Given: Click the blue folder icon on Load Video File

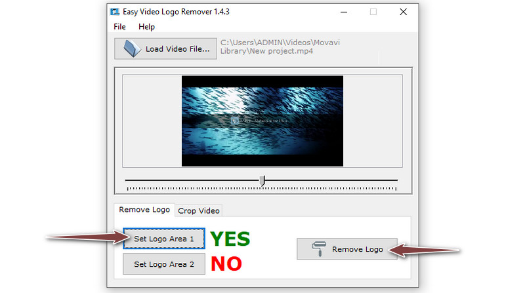Looking at the screenshot, I should coord(132,49).
